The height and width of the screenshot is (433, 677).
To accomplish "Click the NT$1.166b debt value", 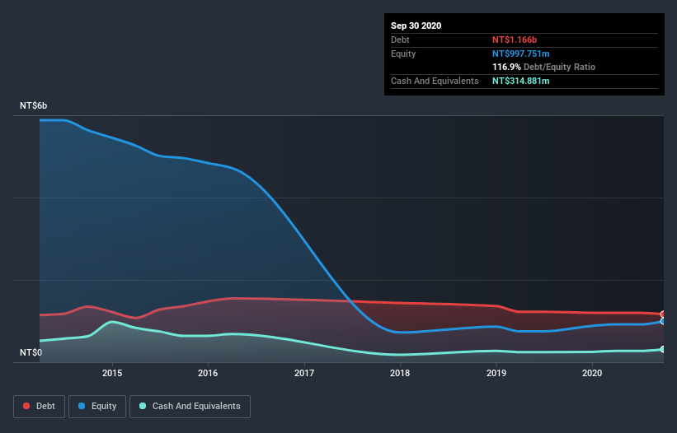I will click(515, 40).
